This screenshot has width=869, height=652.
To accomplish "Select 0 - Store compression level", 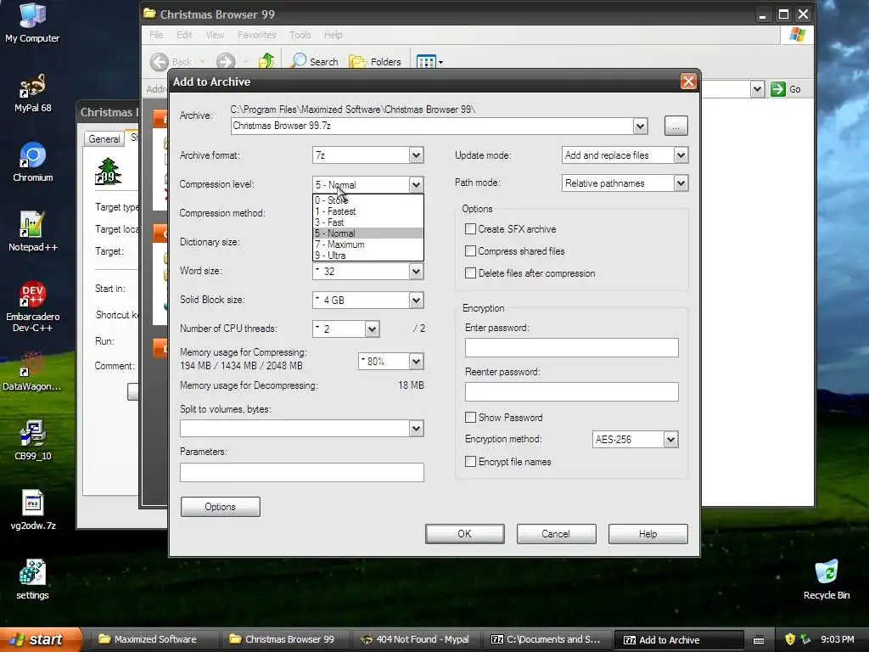I will point(368,200).
